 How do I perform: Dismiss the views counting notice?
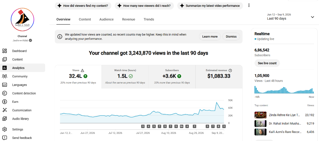[x=231, y=37]
